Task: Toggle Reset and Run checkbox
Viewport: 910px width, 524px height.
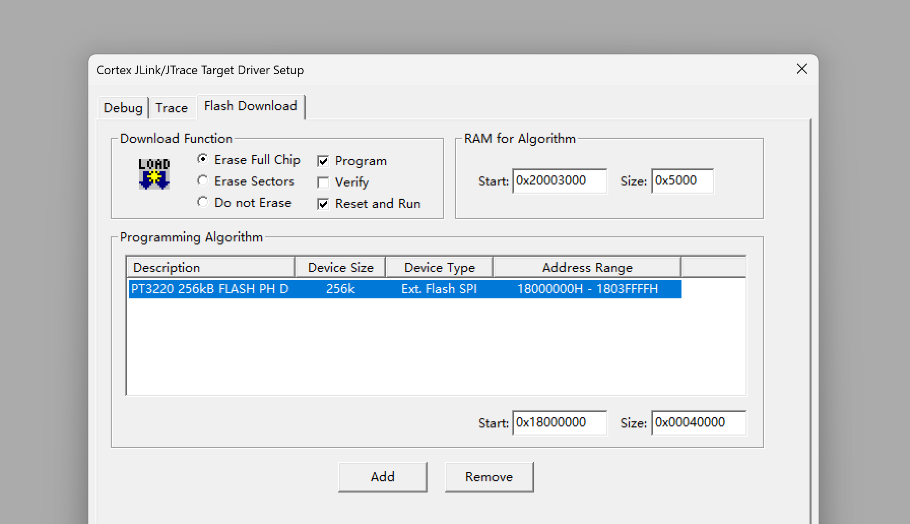Action: [x=323, y=204]
